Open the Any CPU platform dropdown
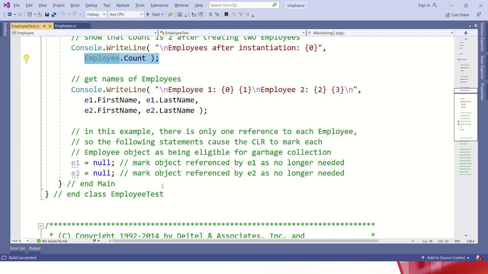This screenshot has width=488, height=274. tap(126, 14)
